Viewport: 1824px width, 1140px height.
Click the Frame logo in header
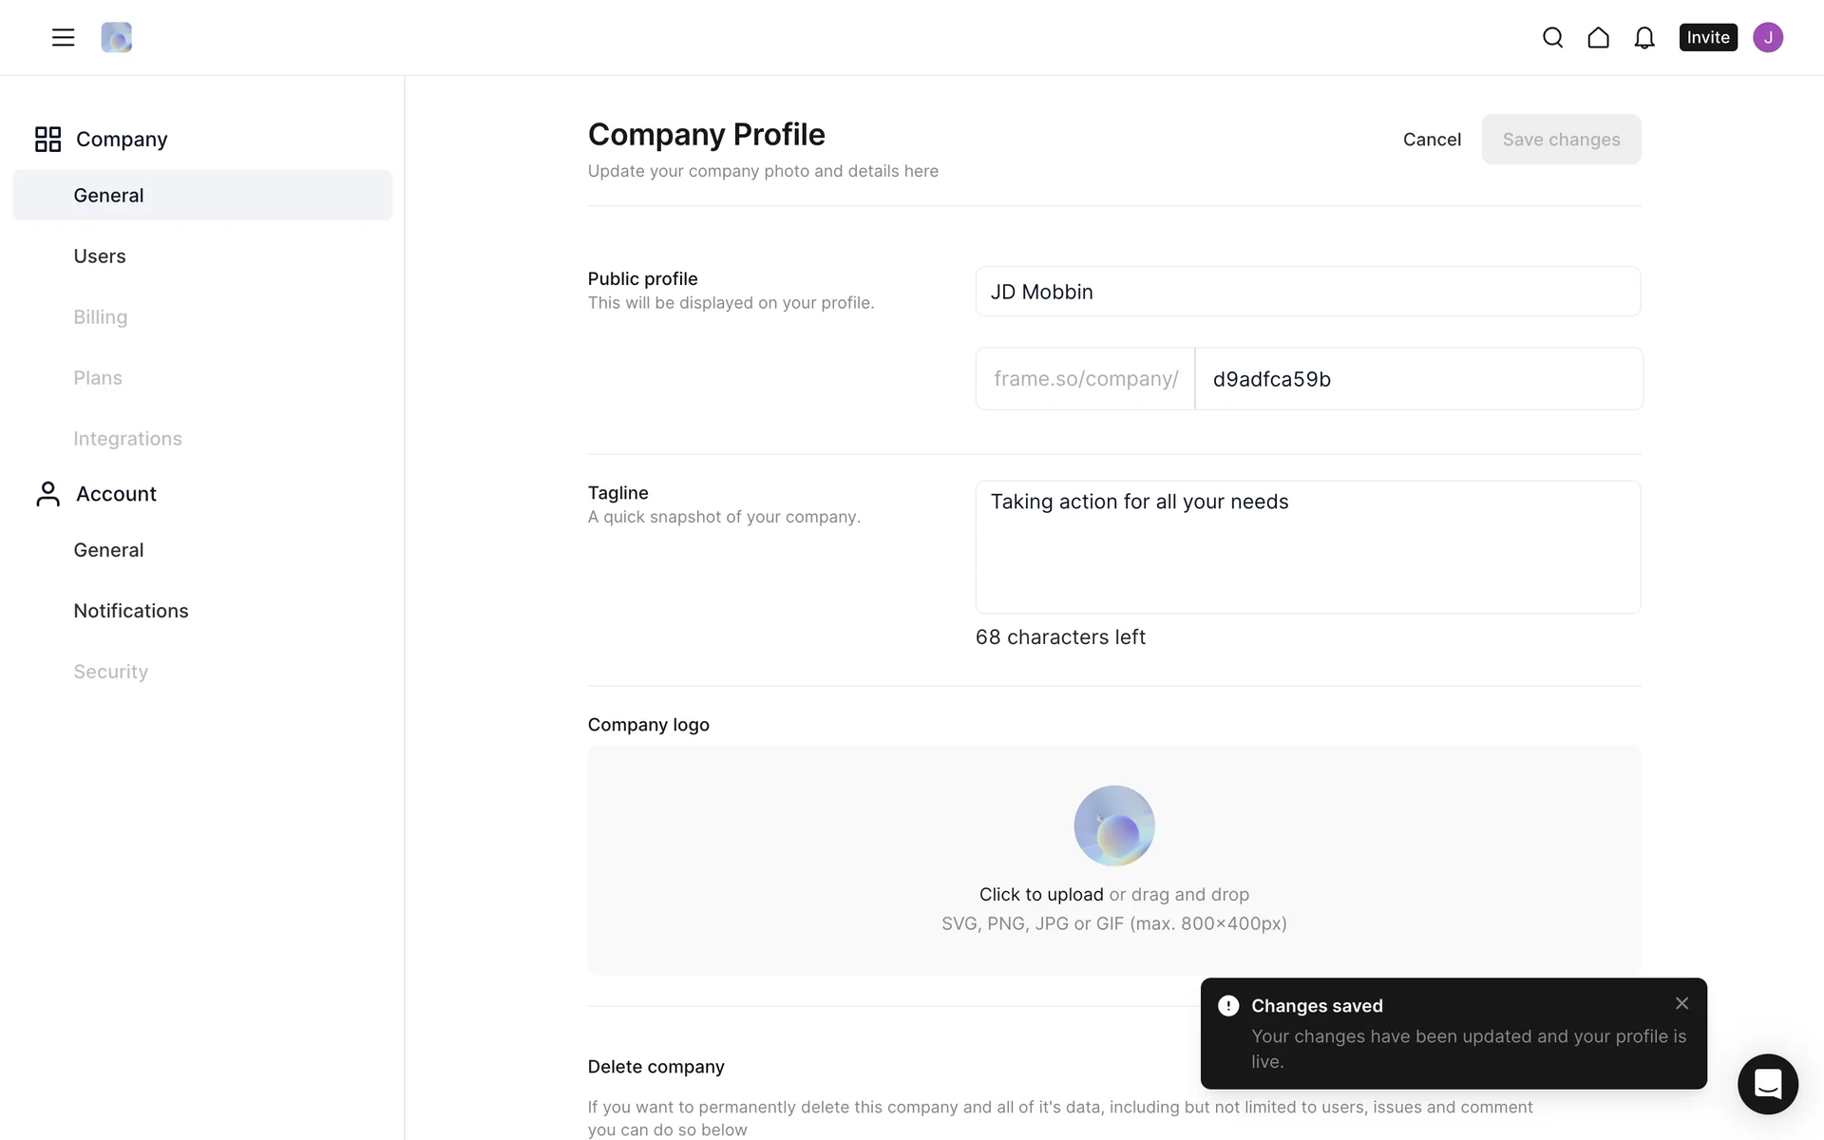click(x=116, y=37)
